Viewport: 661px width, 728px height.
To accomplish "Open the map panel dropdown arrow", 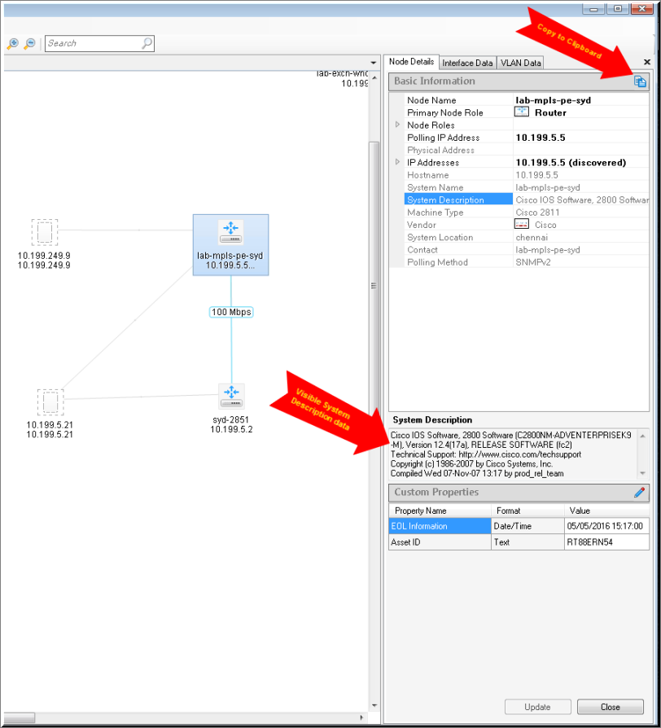I will (373, 62).
